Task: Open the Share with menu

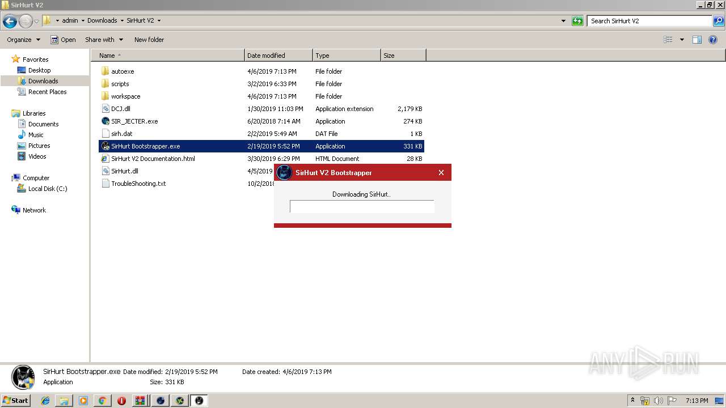Action: 104,40
